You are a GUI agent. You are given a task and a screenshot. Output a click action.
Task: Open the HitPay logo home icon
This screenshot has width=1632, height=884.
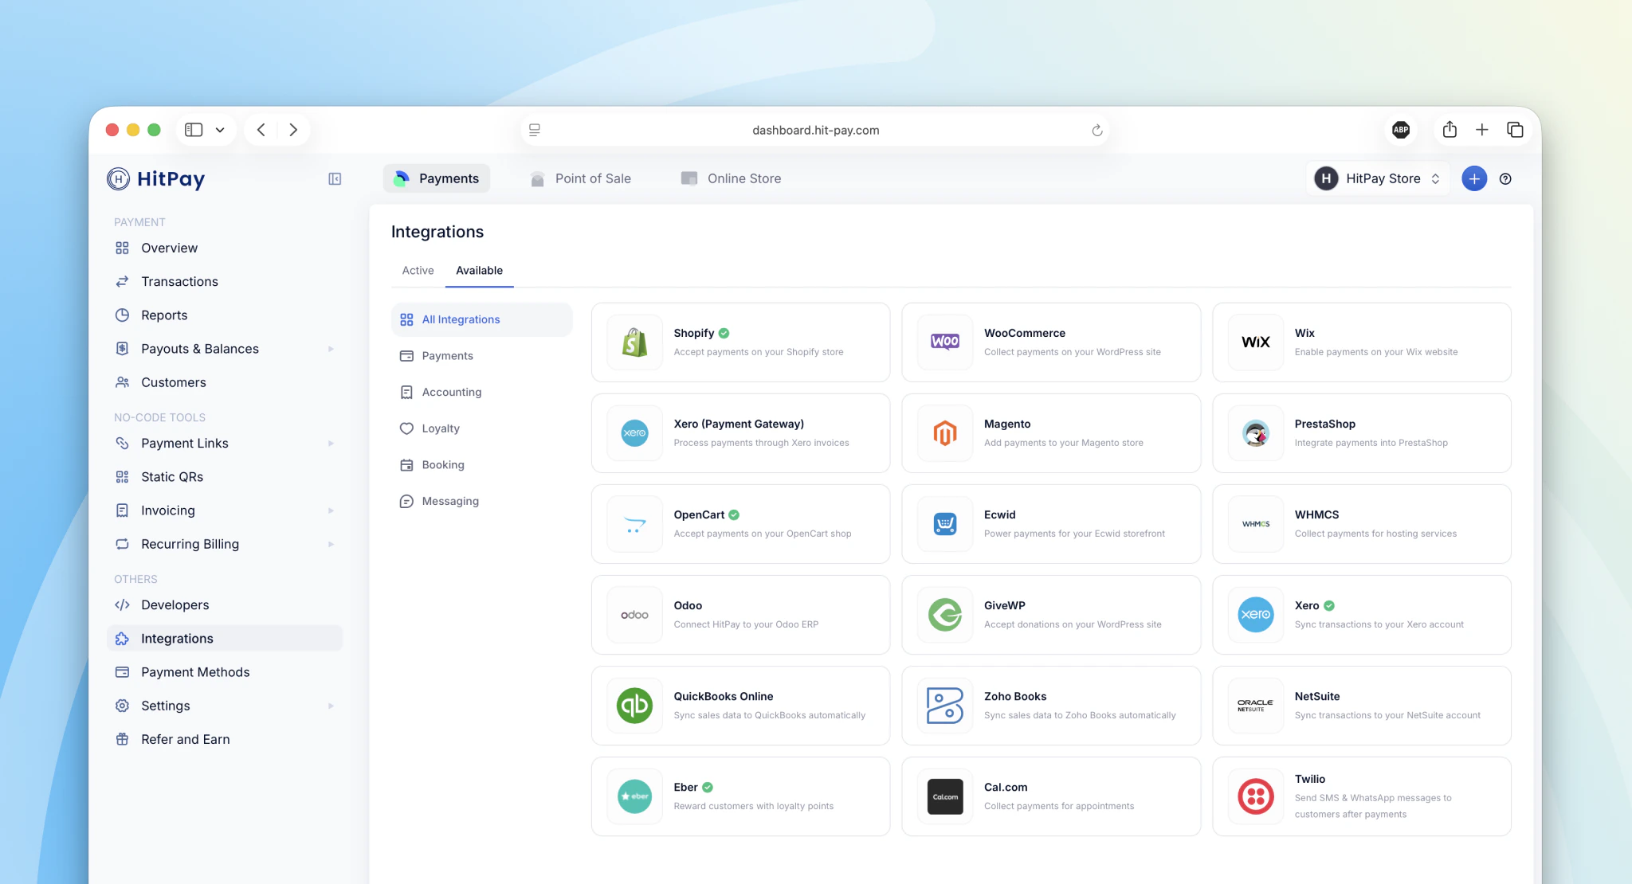118,179
